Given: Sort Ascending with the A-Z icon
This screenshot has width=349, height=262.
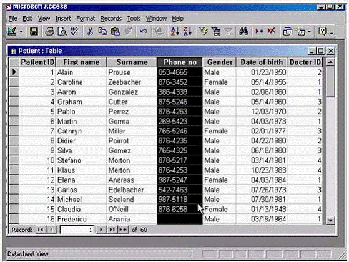Looking at the screenshot, I should pyautogui.click(x=175, y=31).
